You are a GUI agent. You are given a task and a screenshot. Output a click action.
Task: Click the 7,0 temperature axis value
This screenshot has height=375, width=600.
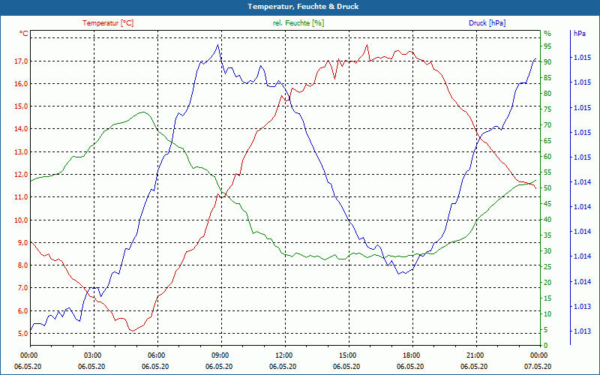[x=22, y=288]
